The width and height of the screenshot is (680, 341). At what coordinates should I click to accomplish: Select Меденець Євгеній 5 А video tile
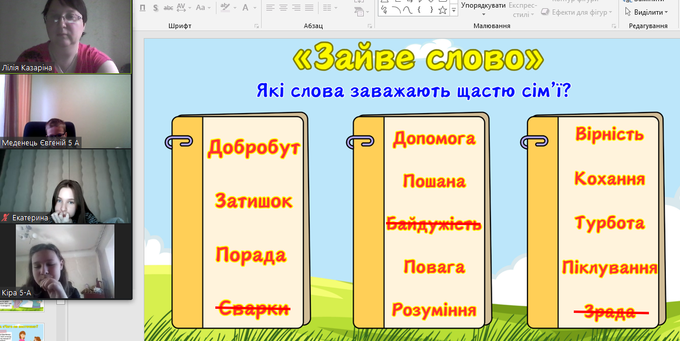pyautogui.click(x=66, y=111)
